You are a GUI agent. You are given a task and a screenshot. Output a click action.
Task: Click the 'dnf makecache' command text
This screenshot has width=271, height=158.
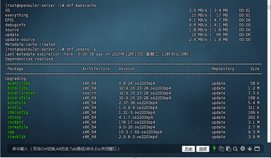coord(81,6)
